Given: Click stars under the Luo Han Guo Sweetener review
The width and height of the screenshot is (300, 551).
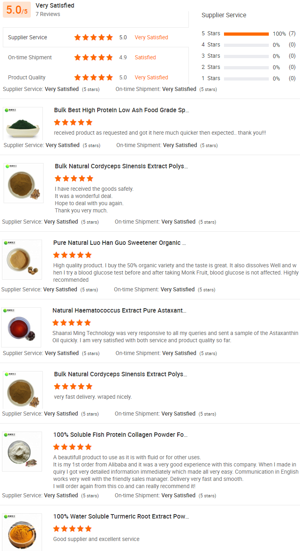Looking at the screenshot, I should [x=72, y=255].
